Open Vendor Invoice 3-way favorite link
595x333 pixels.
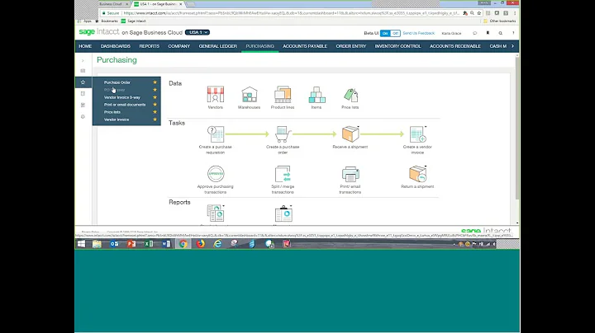[121, 97]
